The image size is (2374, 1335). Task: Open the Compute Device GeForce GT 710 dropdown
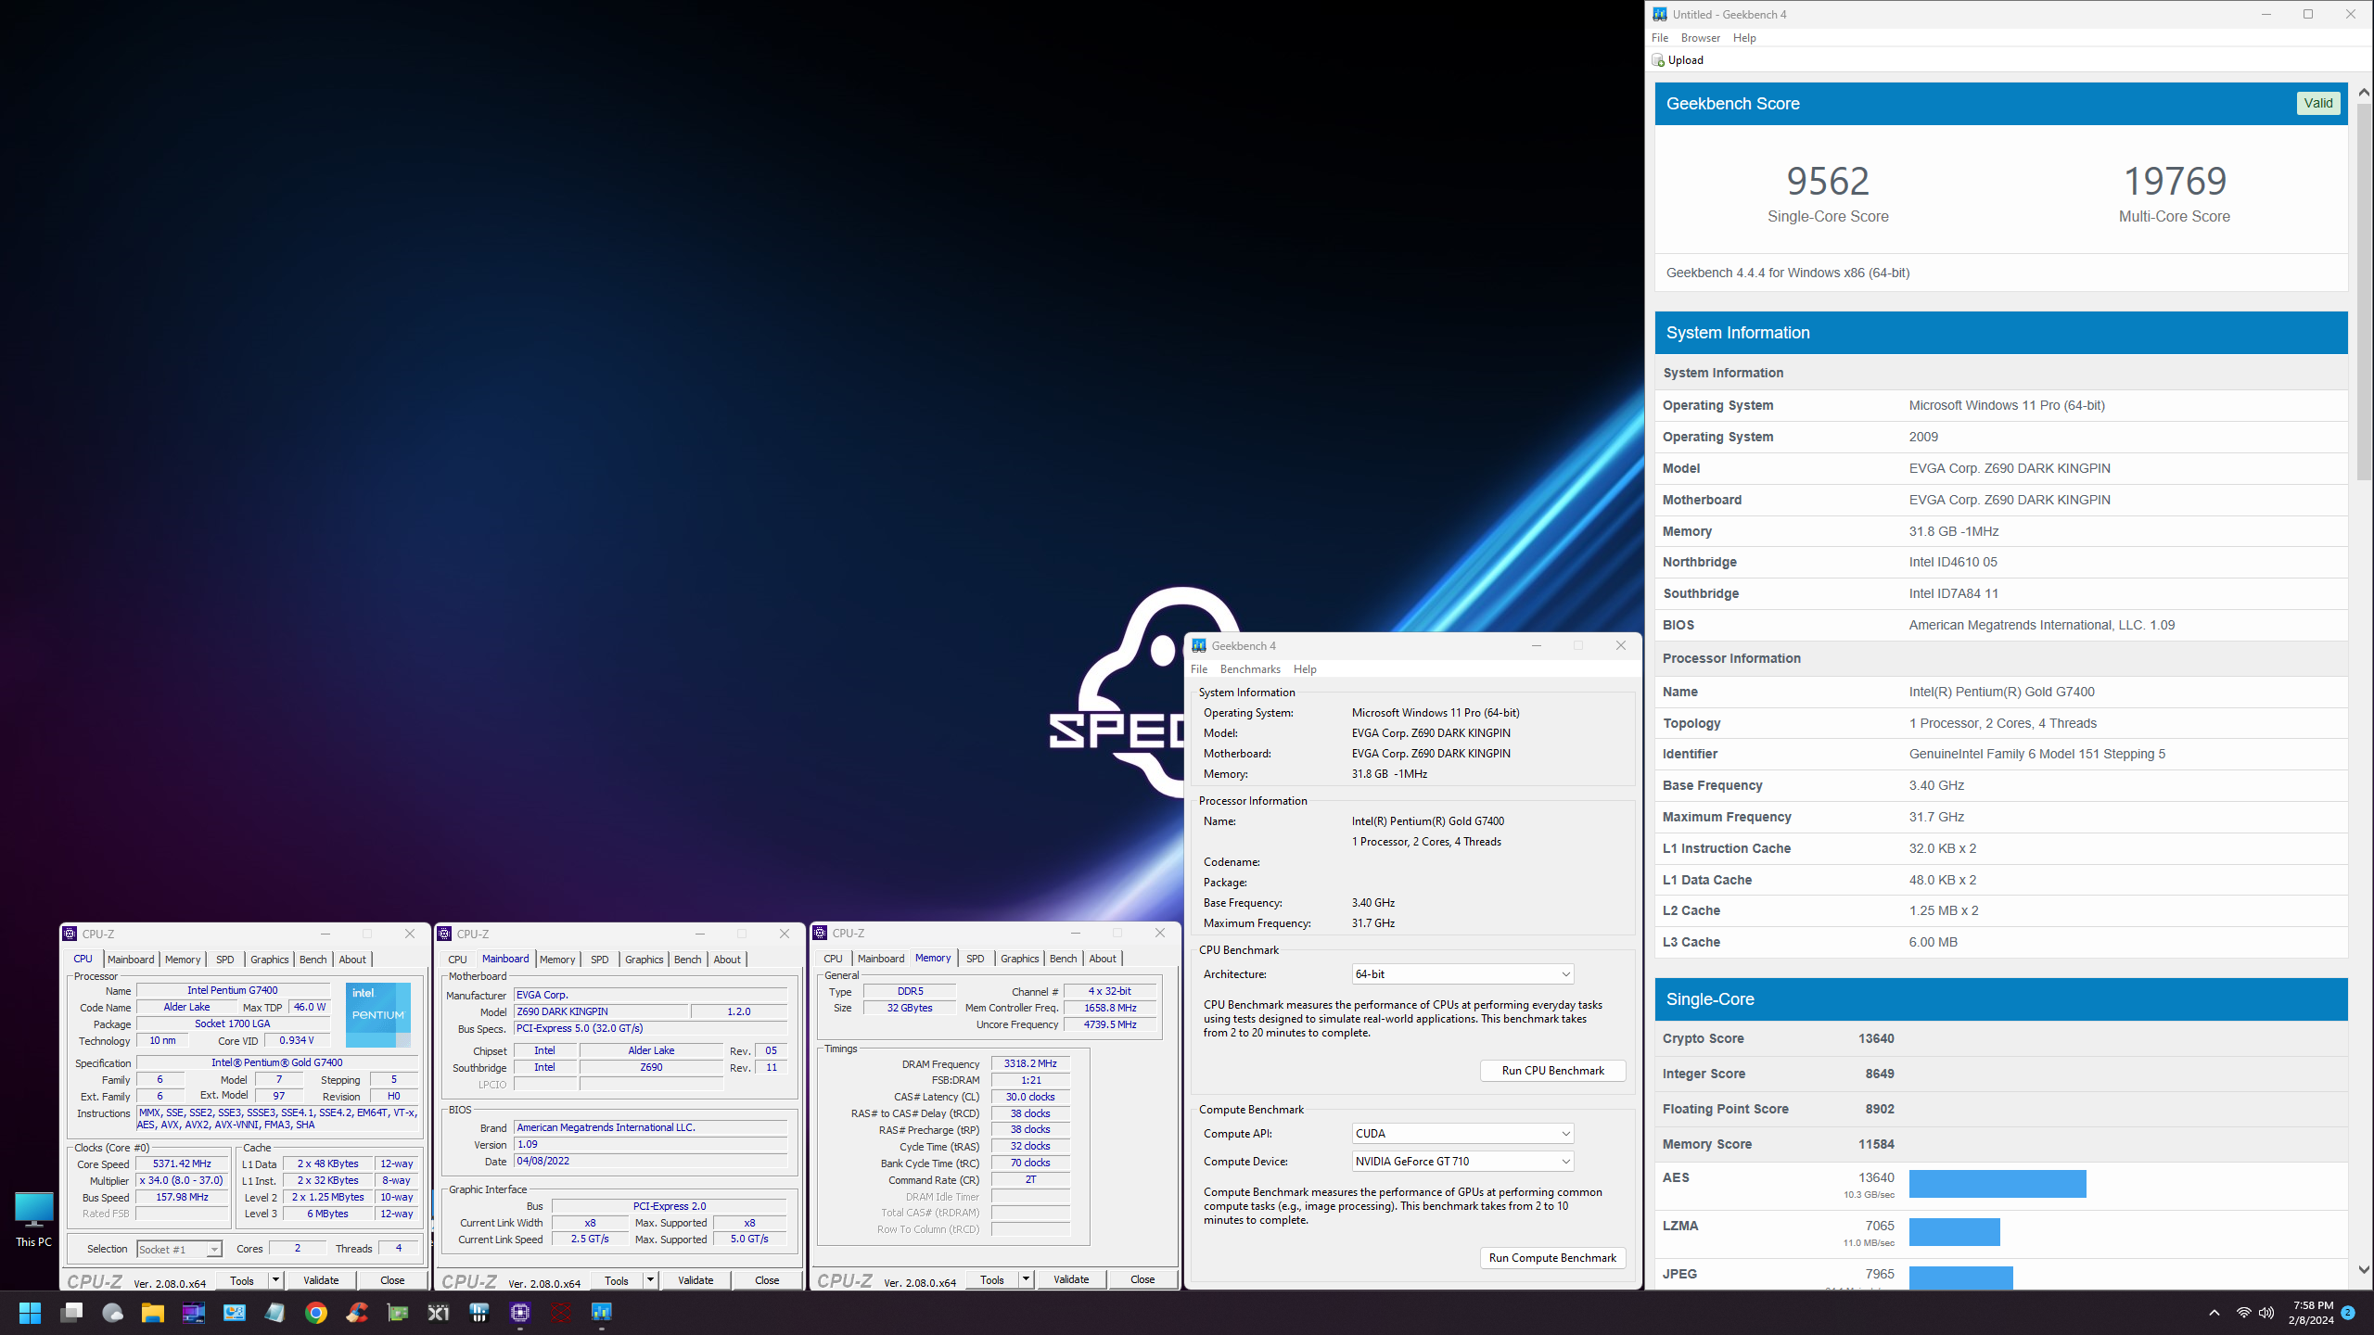tap(1462, 1161)
